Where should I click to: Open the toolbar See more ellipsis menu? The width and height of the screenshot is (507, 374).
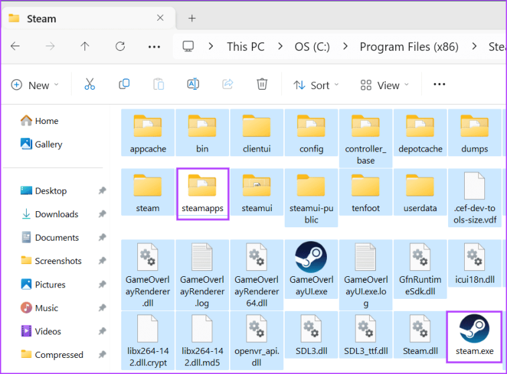[439, 84]
